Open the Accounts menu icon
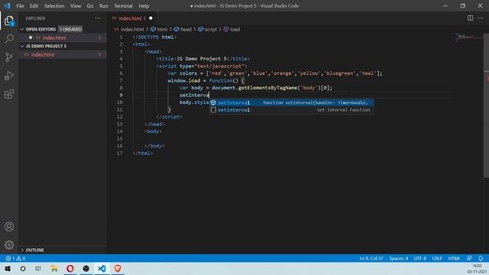The height and width of the screenshot is (275, 489). [x=9, y=227]
